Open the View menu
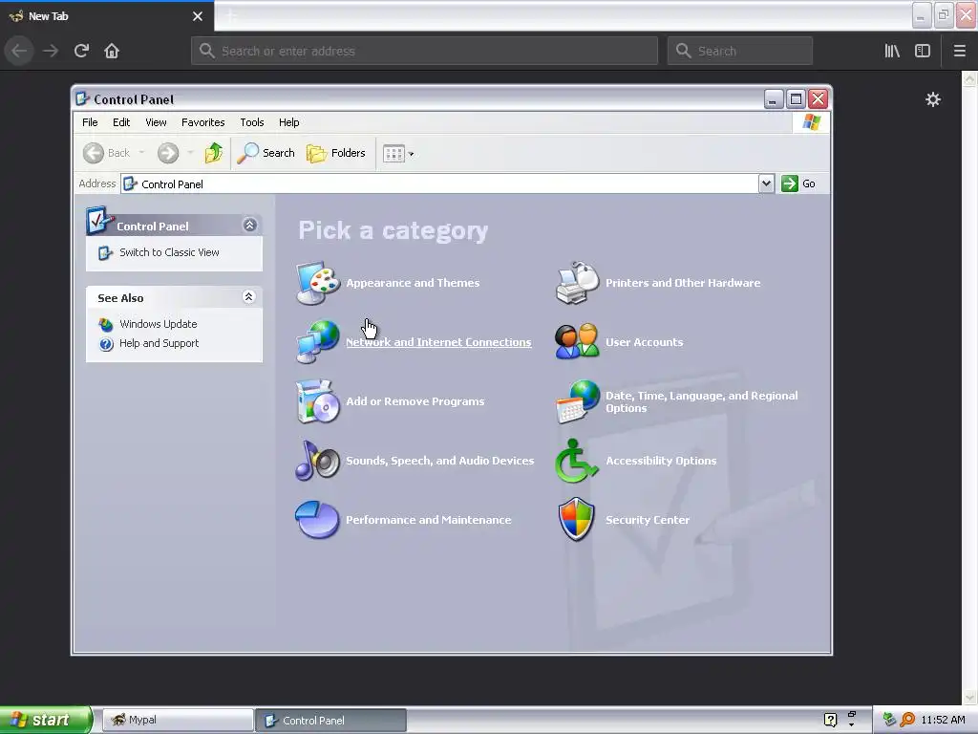The image size is (978, 734). (156, 122)
